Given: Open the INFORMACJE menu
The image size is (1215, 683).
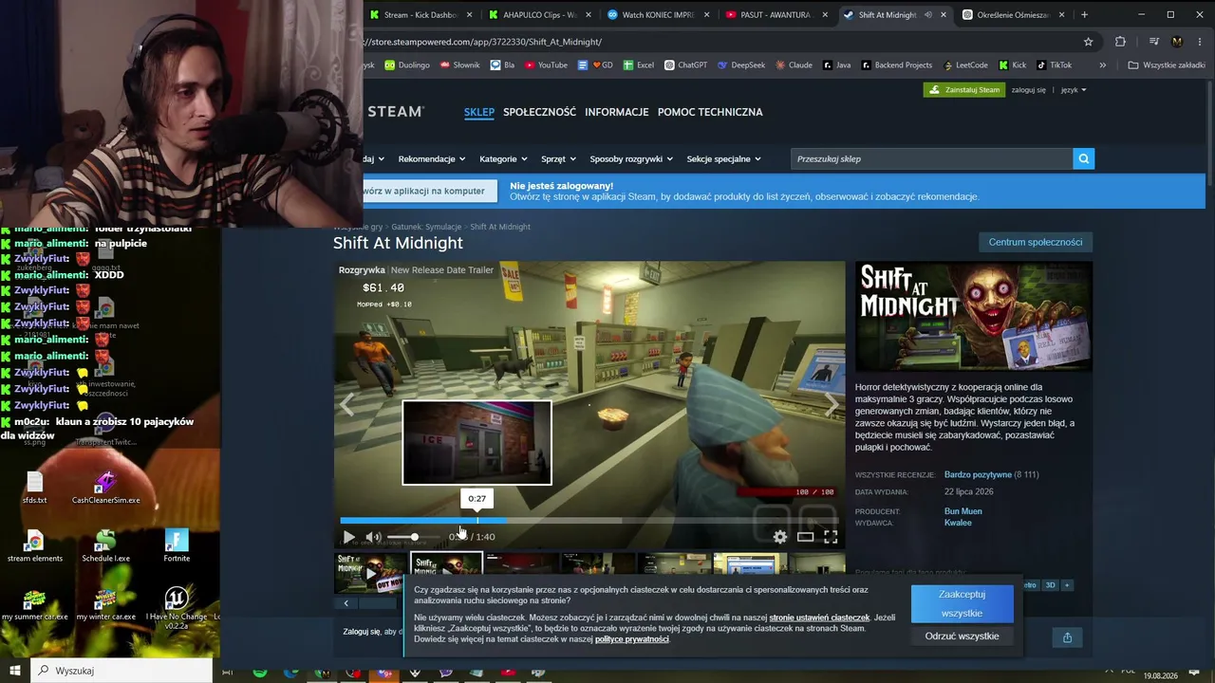Looking at the screenshot, I should (x=617, y=112).
